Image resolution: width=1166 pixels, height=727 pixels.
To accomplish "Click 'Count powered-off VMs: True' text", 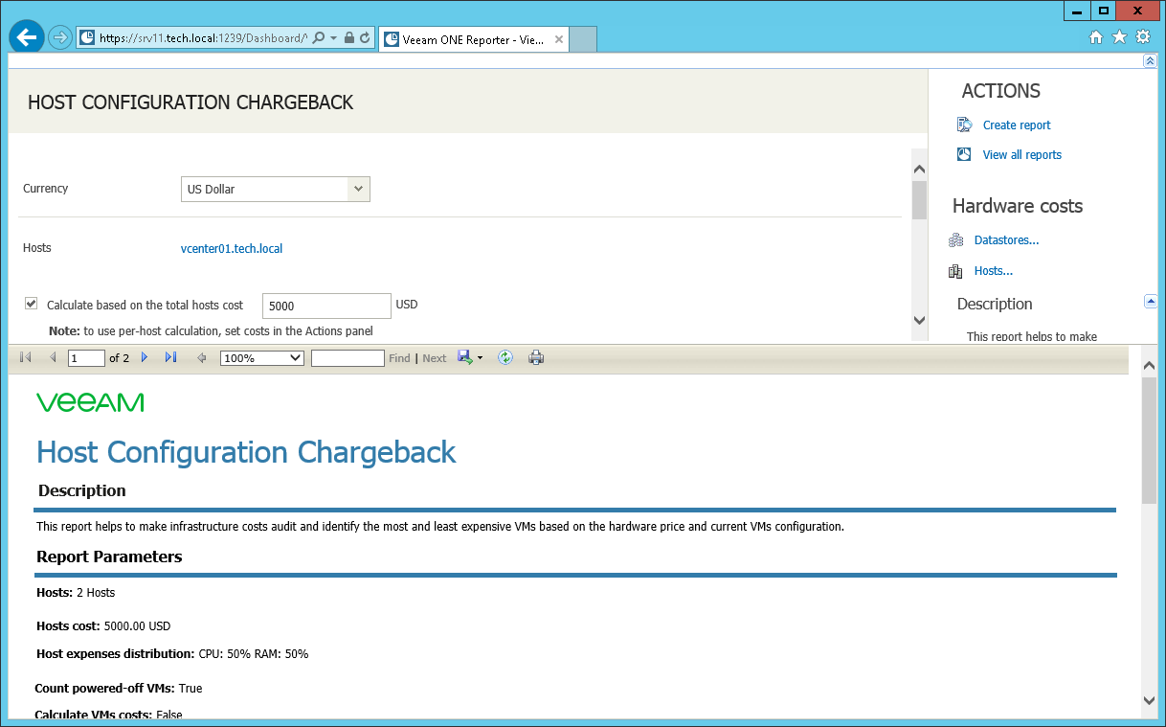I will (119, 689).
